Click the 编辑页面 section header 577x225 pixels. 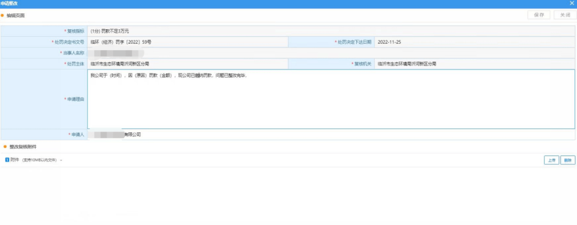click(x=15, y=15)
